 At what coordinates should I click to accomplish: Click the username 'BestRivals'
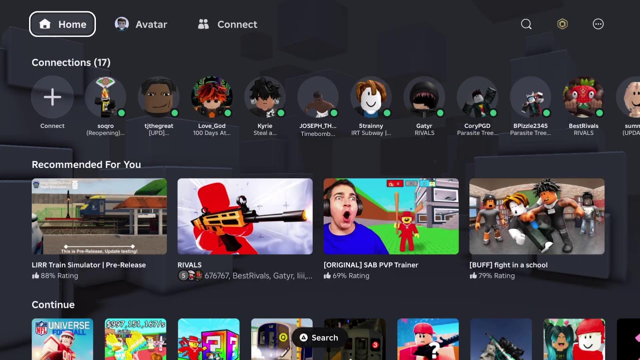coord(583,126)
